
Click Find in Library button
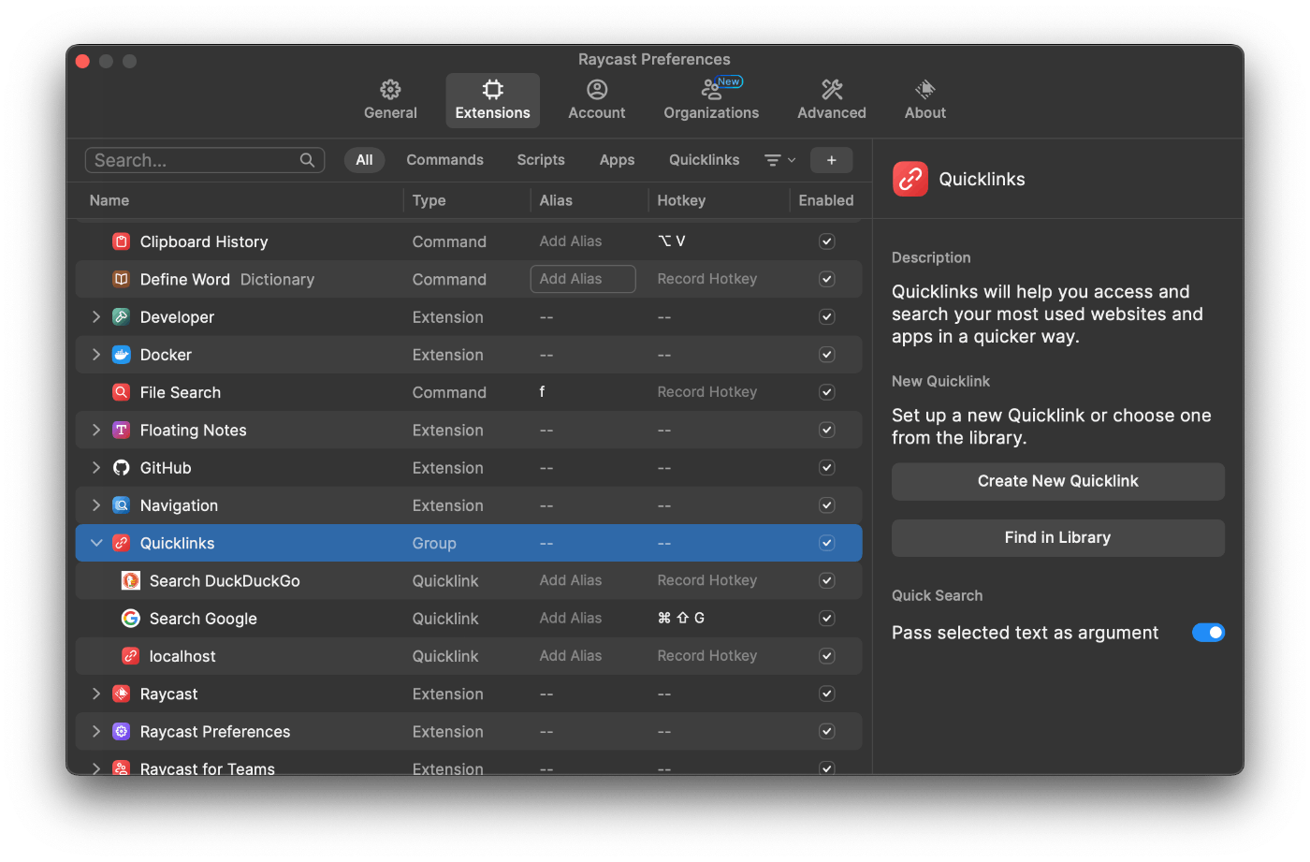pyautogui.click(x=1058, y=538)
